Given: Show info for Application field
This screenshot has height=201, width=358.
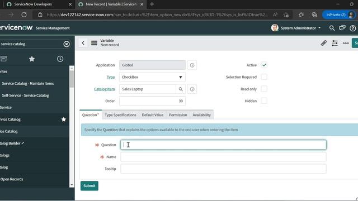Looking at the screenshot, I should coord(192,65).
